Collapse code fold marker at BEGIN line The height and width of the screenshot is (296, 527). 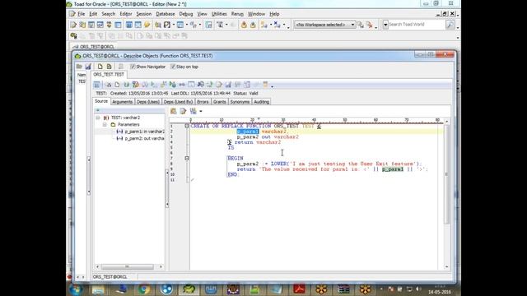click(187, 159)
